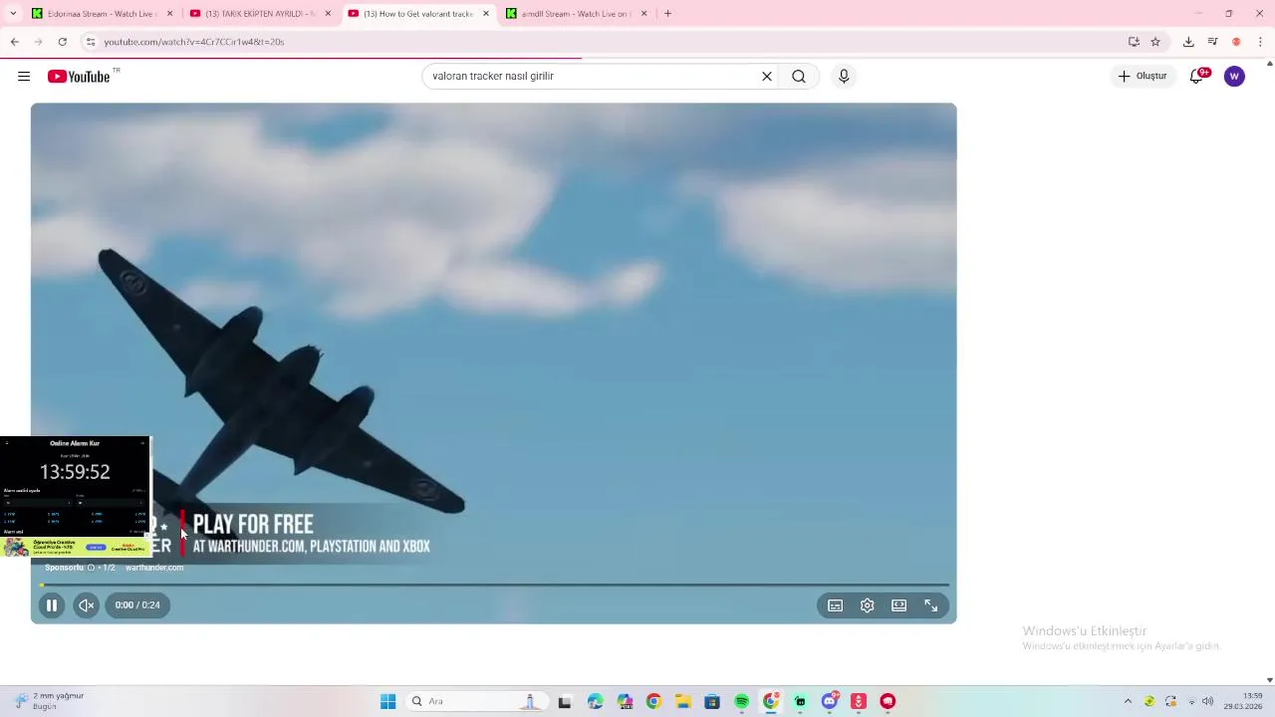Open File Explorer from taskbar
Viewport: 1275px width, 717px height.
point(682,702)
